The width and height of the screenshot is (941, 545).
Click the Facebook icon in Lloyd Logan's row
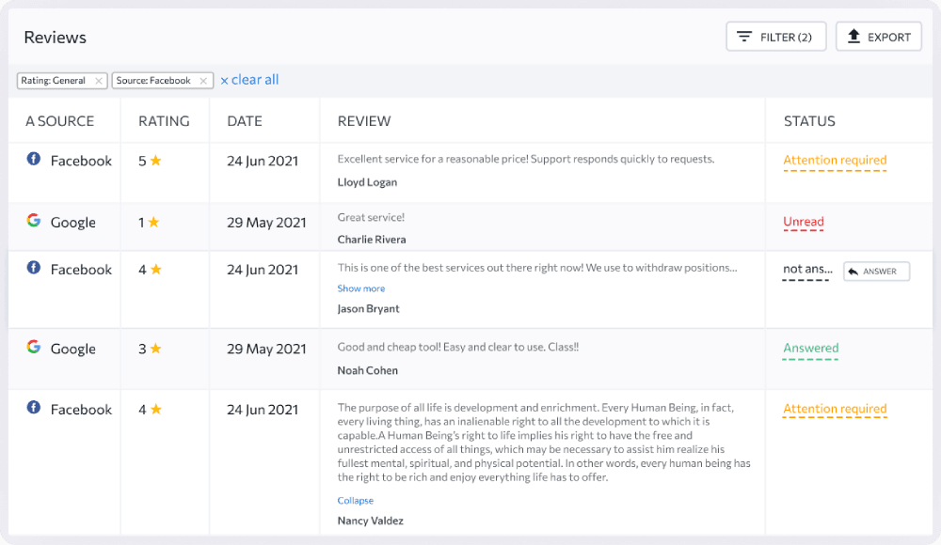(34, 159)
